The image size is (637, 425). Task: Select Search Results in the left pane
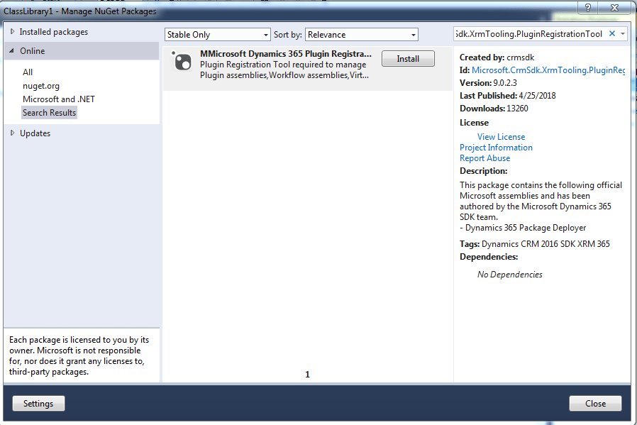[49, 113]
